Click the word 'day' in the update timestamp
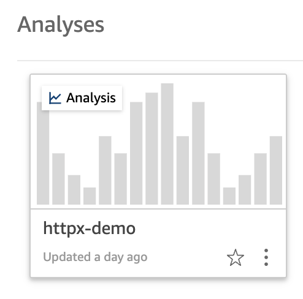303x299 pixels. pos(113,257)
